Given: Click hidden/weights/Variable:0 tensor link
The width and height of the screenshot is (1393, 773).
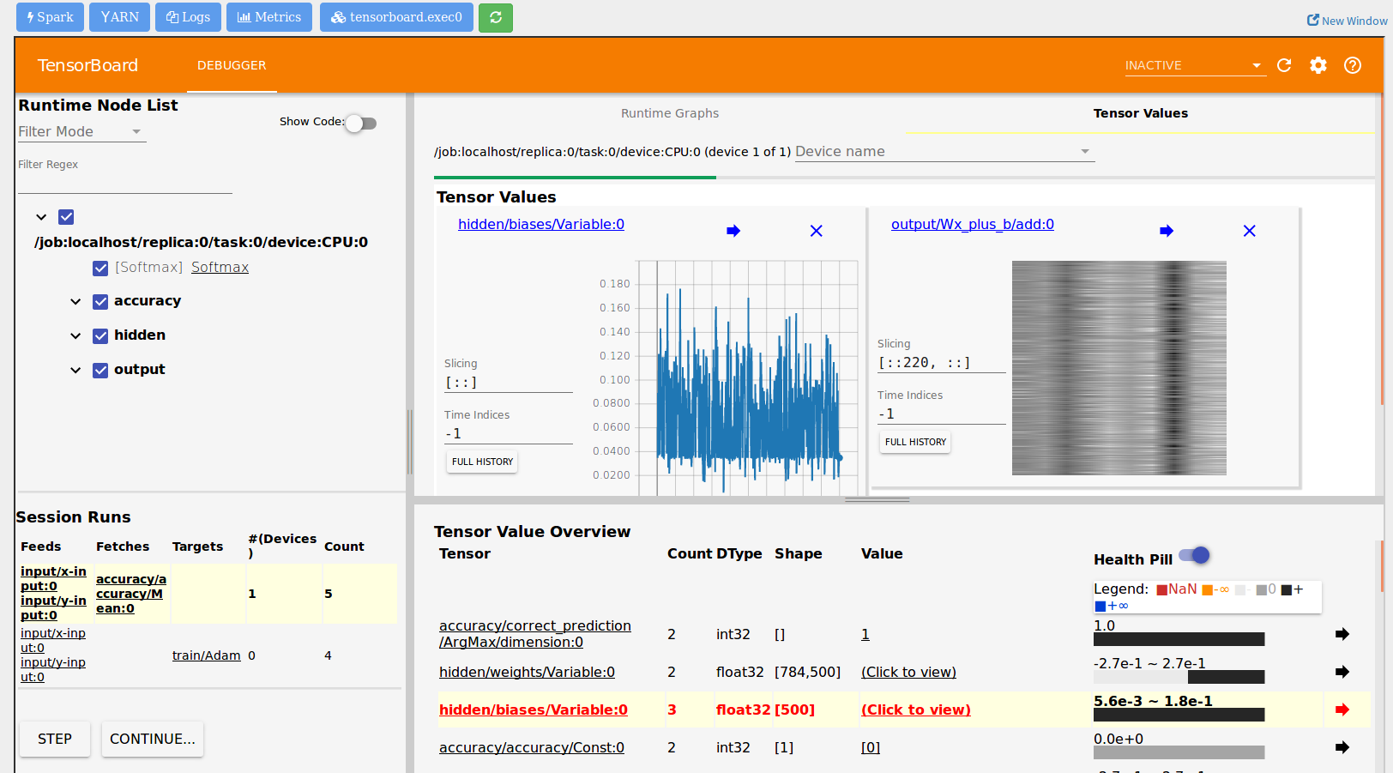Looking at the screenshot, I should [527, 672].
